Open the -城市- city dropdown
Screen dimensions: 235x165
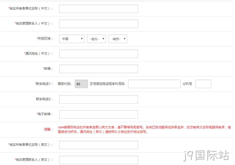(x=118, y=39)
